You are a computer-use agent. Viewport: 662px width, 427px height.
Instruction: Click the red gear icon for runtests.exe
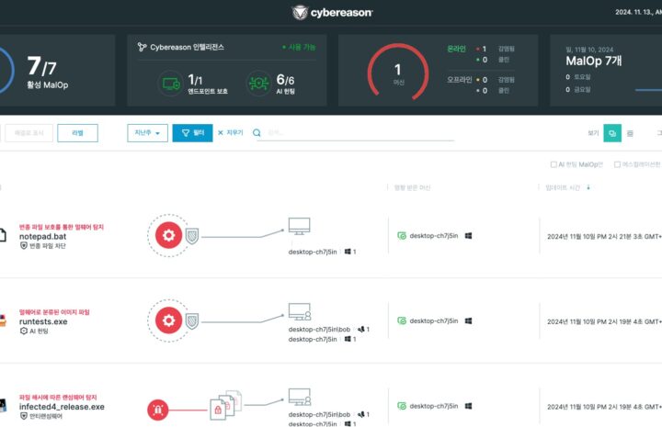coord(168,320)
